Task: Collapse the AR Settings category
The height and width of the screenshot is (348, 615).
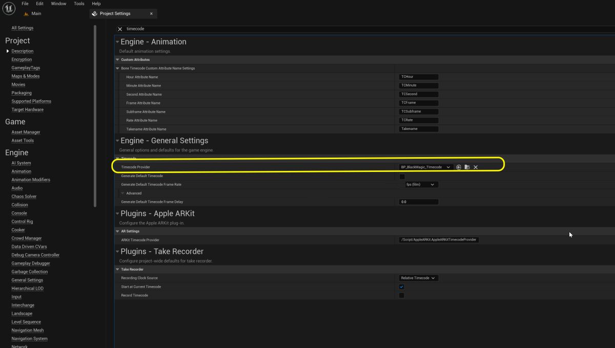Action: click(117, 231)
